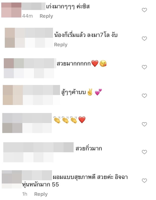
Task: Toggle like on "สวยกิ่วมาก" comment
Action: click(x=144, y=152)
